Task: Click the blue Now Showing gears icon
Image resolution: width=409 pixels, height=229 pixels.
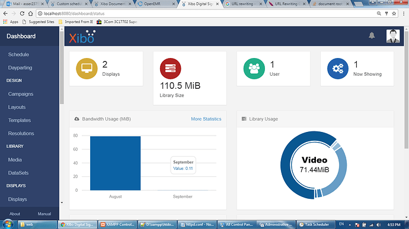Action: tap(338, 69)
